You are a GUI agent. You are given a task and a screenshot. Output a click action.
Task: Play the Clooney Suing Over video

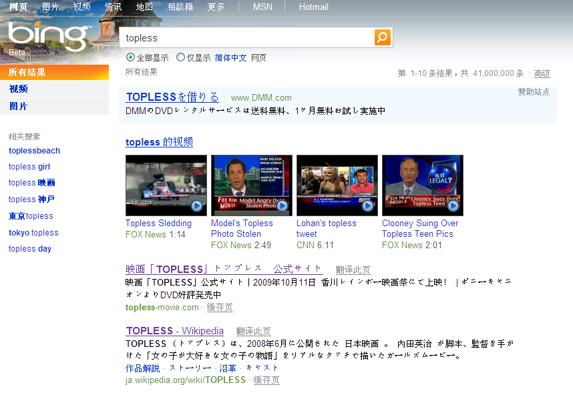point(453,206)
